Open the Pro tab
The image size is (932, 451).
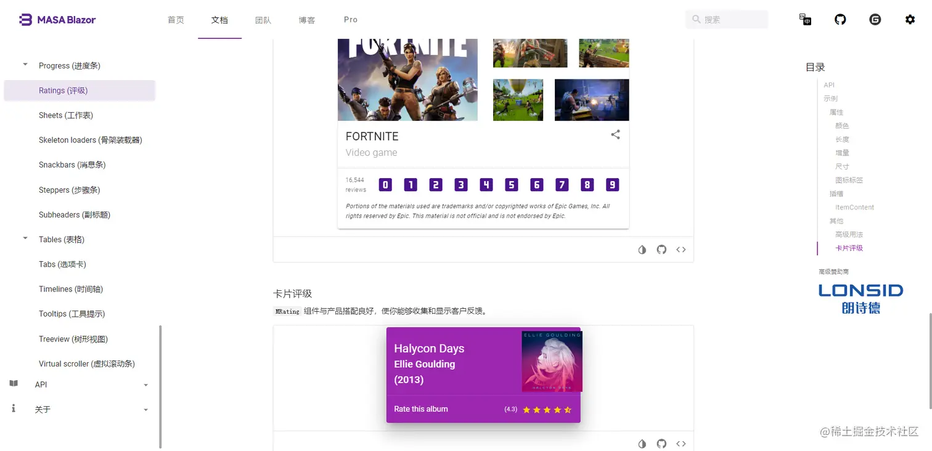[x=351, y=20]
